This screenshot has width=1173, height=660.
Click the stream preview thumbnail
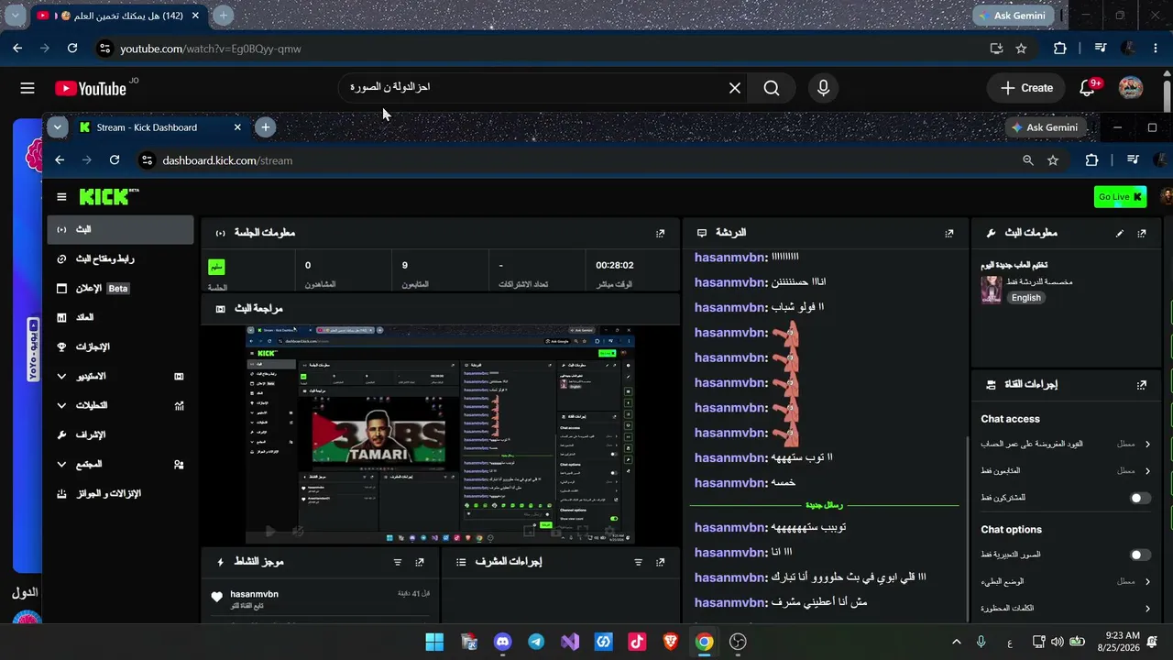[x=440, y=434]
